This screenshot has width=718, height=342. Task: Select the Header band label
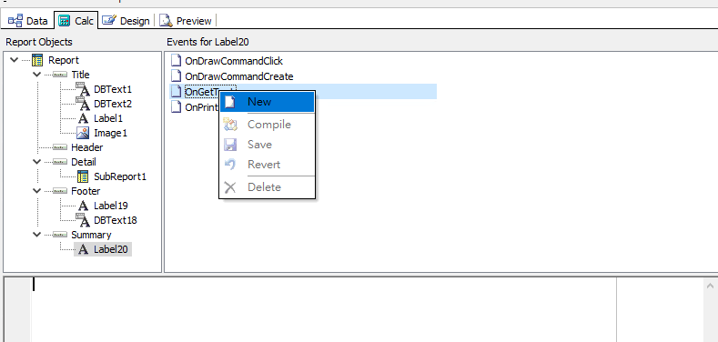[87, 147]
